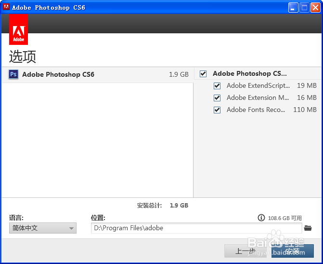The height and width of the screenshot is (264, 323).
Task: Click the 108.6 GB 可用 text
Action: click(x=285, y=218)
